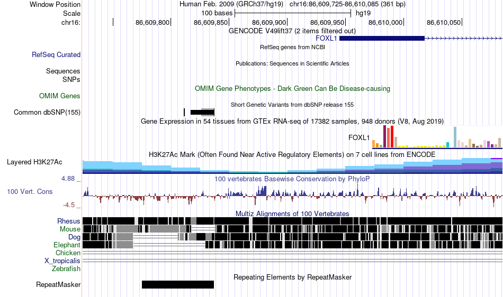The image size is (503, 297).
Task: Click the Sequences SNPs track label
Action: tap(63, 75)
